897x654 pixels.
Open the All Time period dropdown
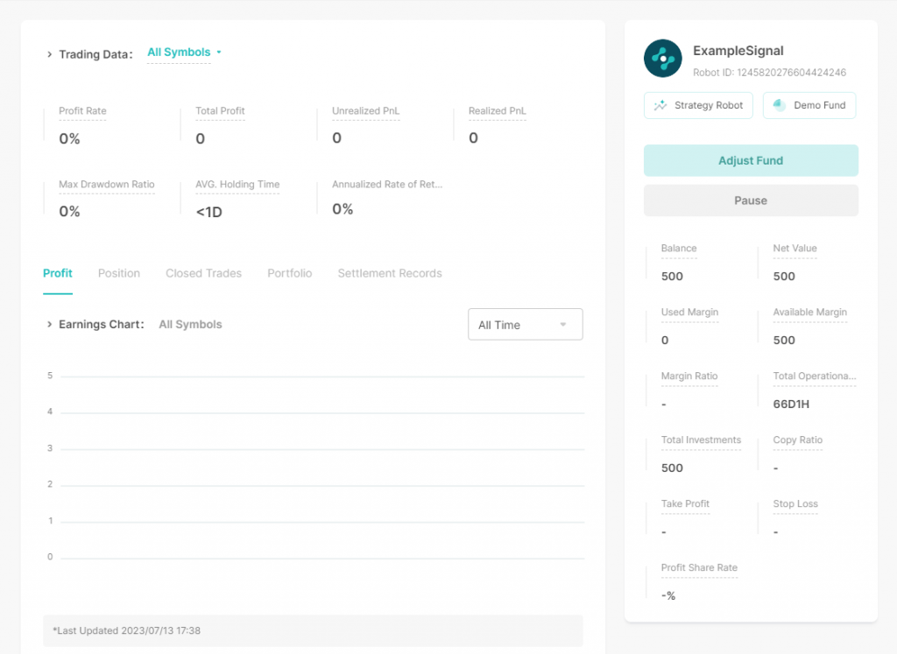(526, 325)
